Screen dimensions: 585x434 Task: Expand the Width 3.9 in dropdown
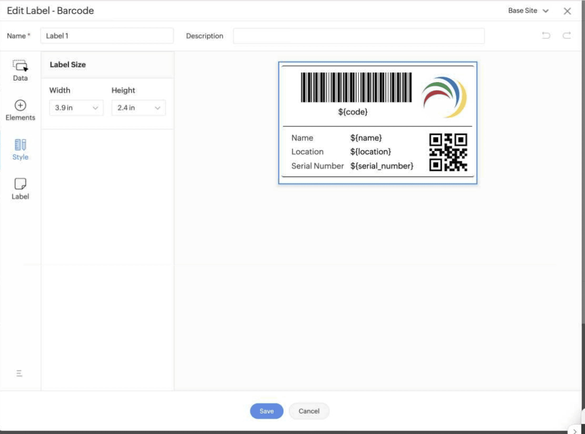pyautogui.click(x=76, y=108)
